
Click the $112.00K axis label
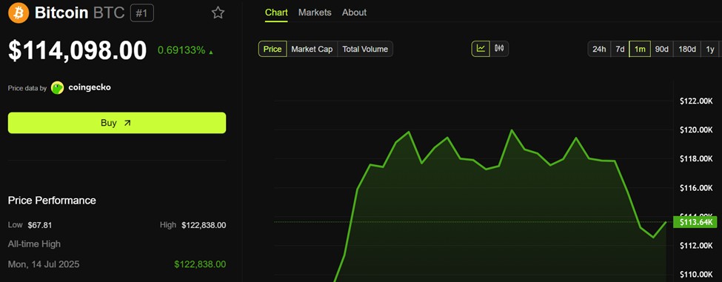(696, 246)
